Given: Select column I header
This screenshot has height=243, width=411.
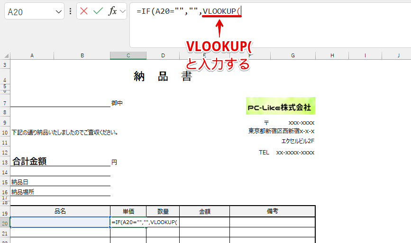Looking at the screenshot, I should 365,55.
